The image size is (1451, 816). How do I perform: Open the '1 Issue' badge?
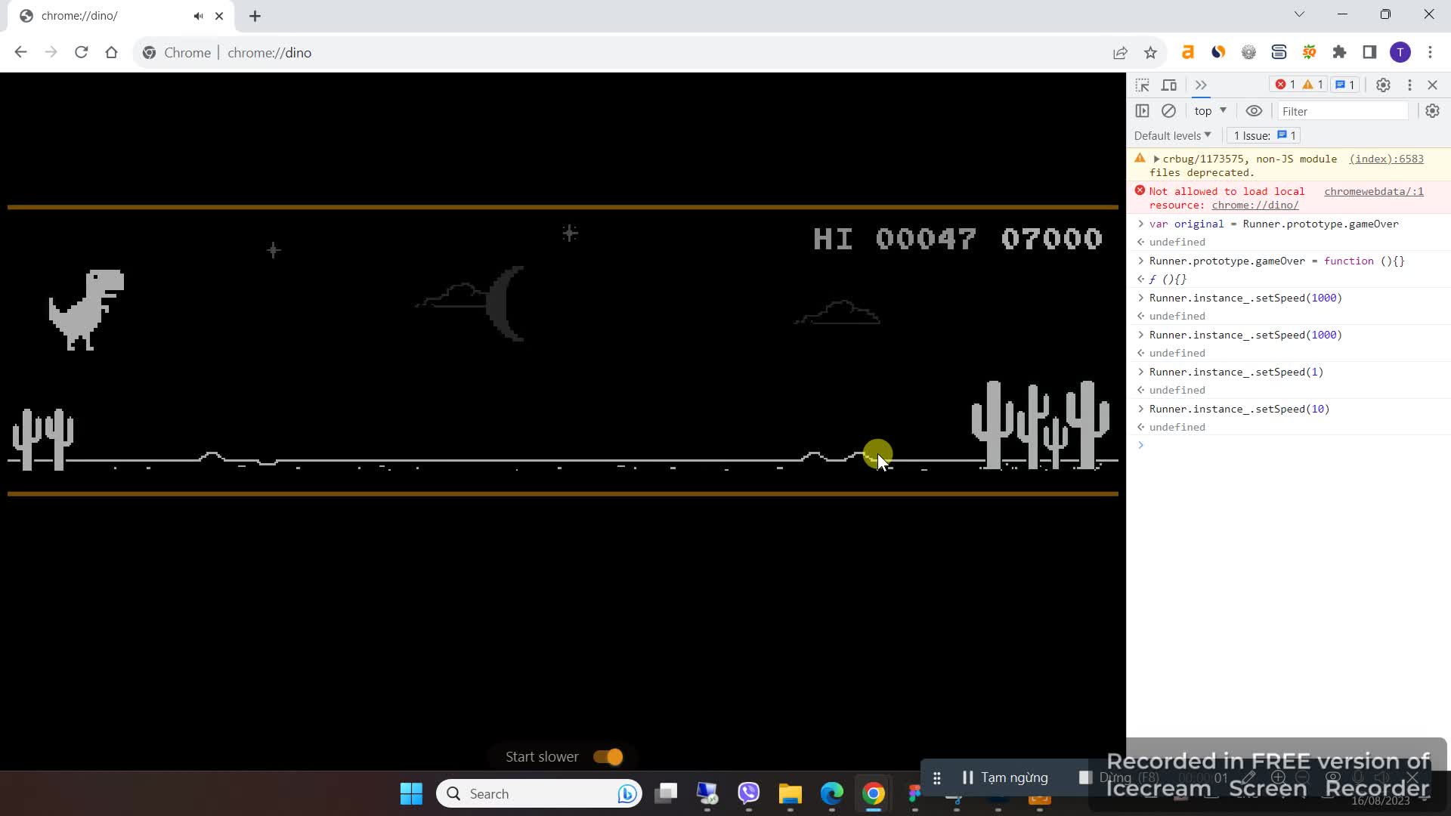coord(1264,135)
